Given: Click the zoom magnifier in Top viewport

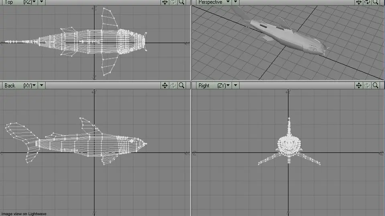Looking at the screenshot, I should point(182,2).
